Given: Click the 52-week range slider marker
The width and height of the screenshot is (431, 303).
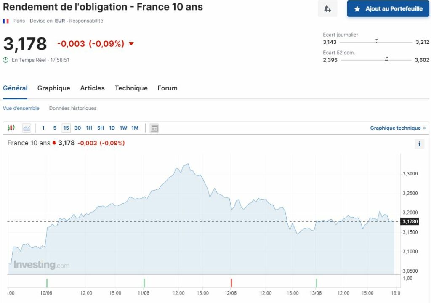Looking at the screenshot, I should coord(386,59).
